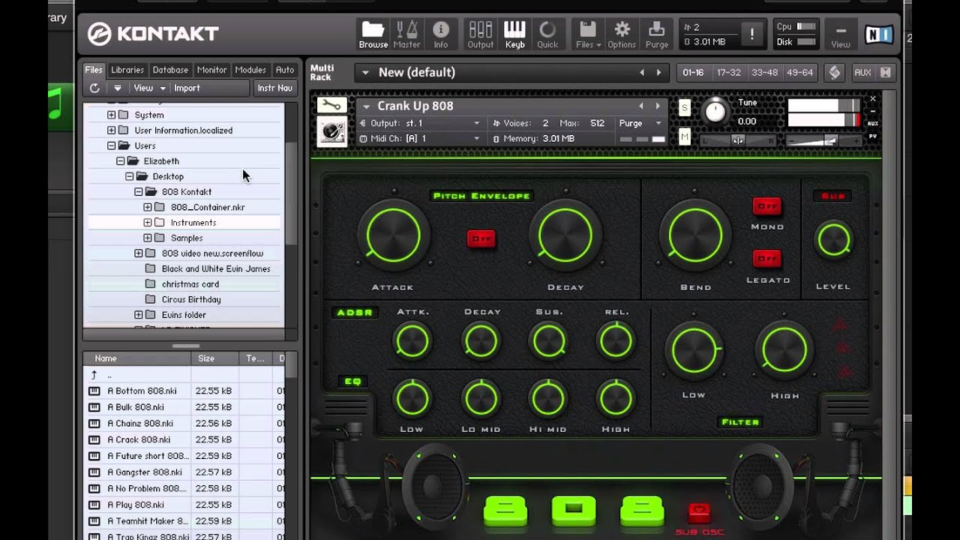Image resolution: width=960 pixels, height=540 pixels.
Task: Open the instrument Purge dropdown
Action: click(640, 123)
